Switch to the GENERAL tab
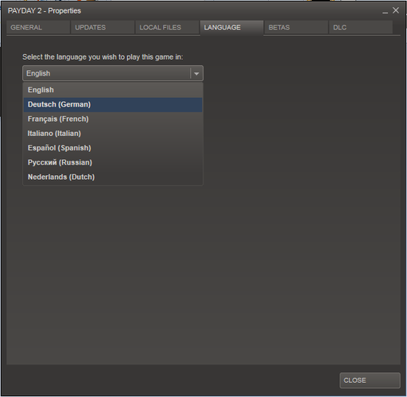 [x=38, y=27]
